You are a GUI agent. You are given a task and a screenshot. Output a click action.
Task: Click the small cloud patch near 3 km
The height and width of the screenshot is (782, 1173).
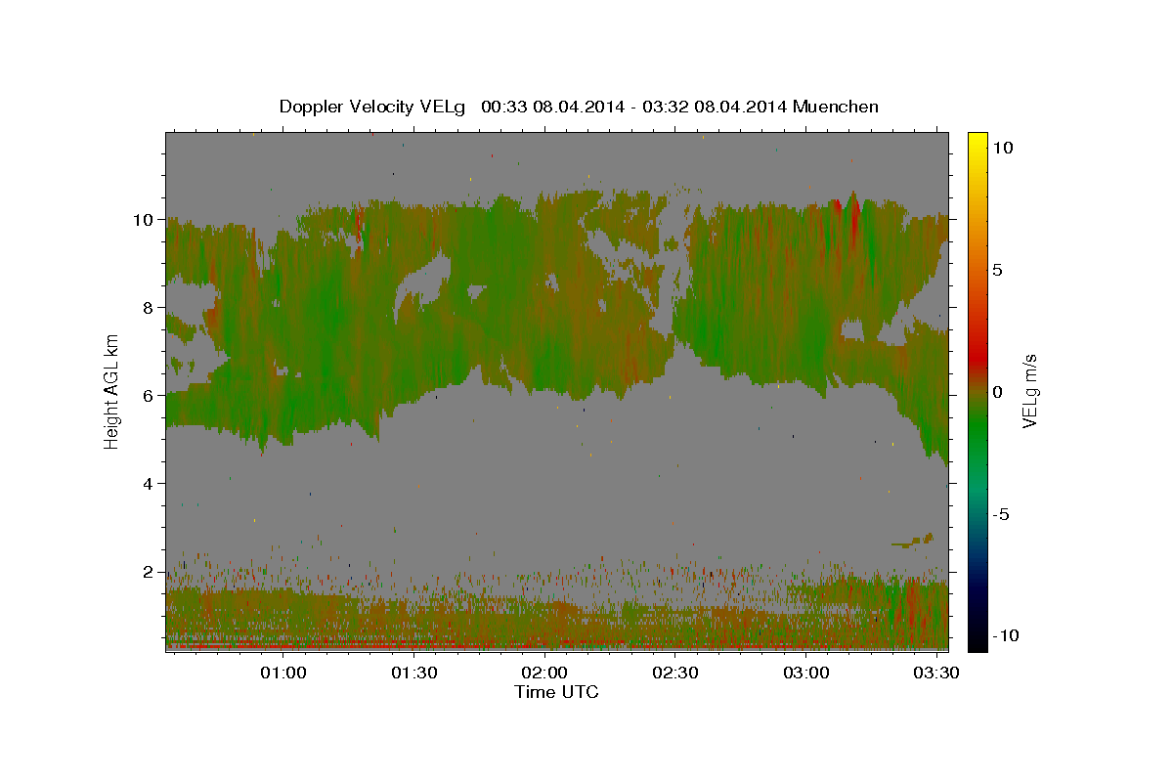(x=914, y=540)
